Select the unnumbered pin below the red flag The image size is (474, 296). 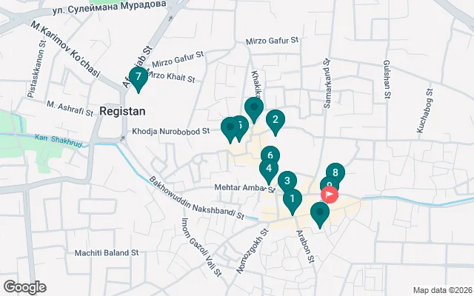click(320, 213)
